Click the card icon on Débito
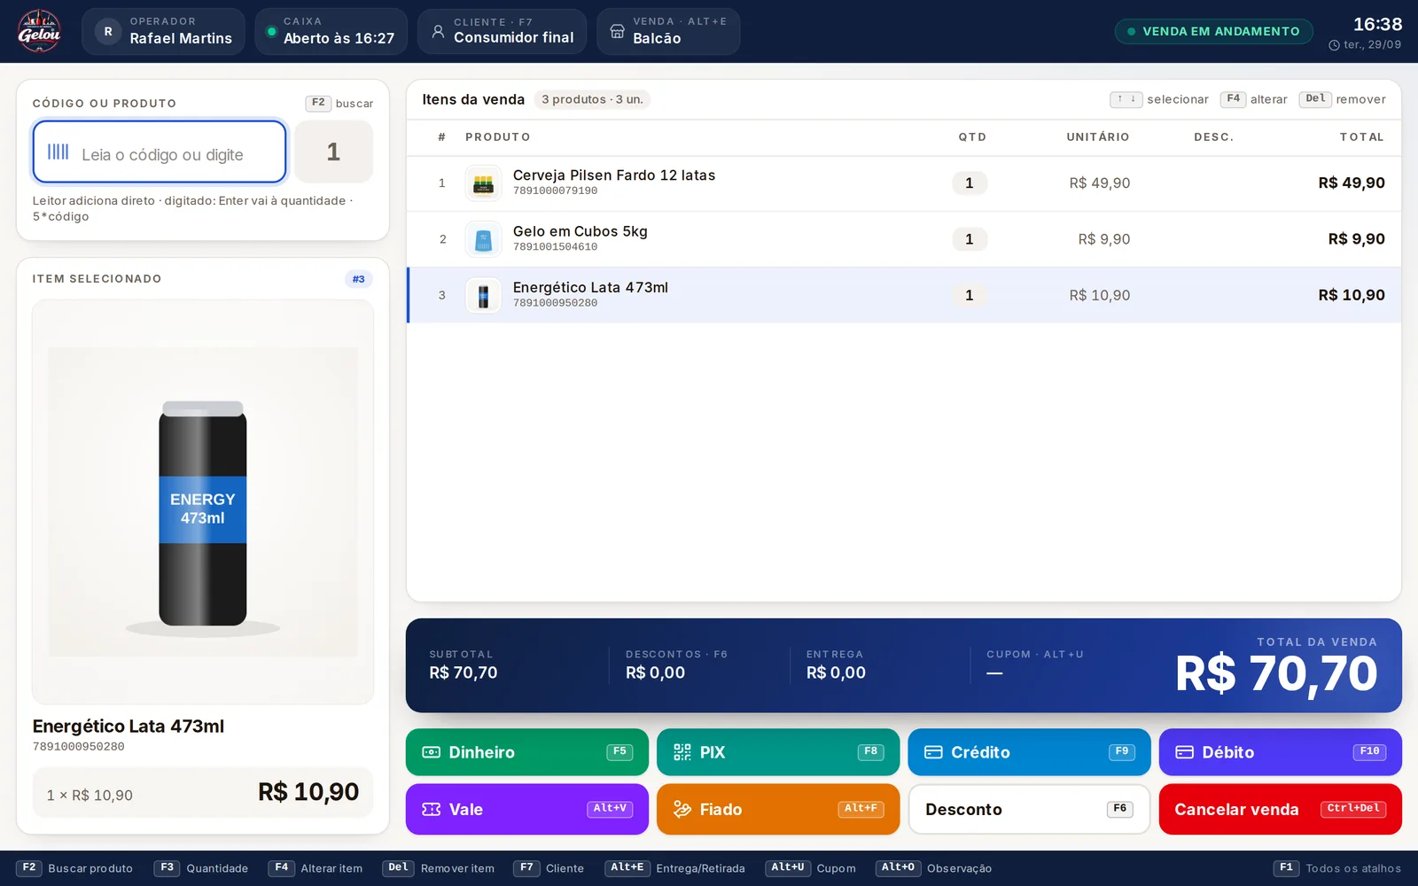The width and height of the screenshot is (1418, 886). click(1185, 752)
